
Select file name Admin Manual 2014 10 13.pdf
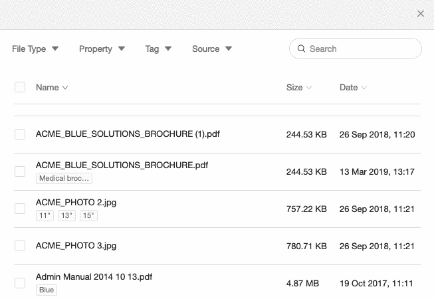(94, 277)
